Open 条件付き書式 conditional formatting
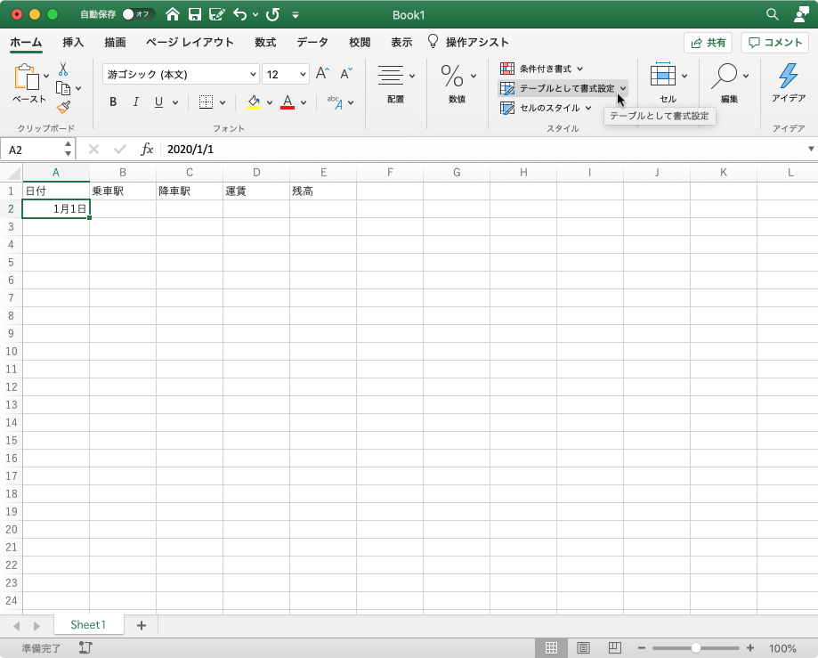 (x=541, y=69)
